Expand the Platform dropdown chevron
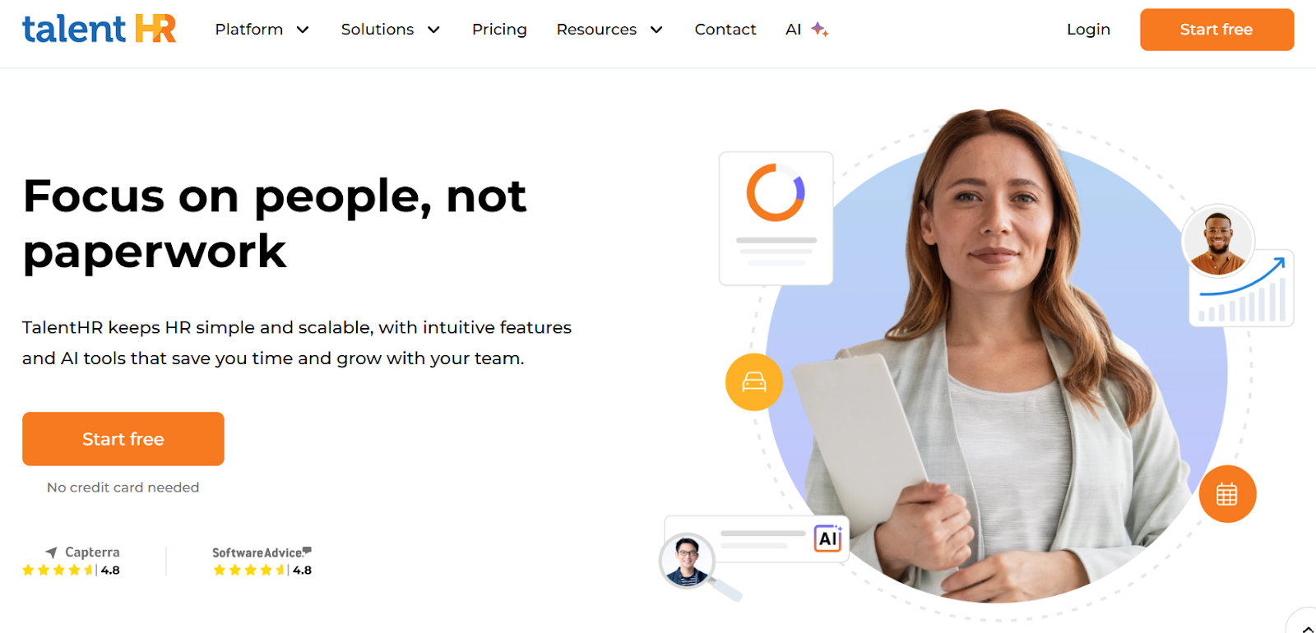The image size is (1316, 633). (303, 30)
